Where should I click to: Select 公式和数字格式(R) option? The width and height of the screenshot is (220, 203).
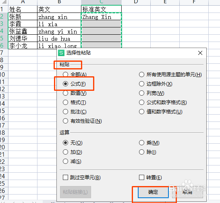(x=163, y=102)
